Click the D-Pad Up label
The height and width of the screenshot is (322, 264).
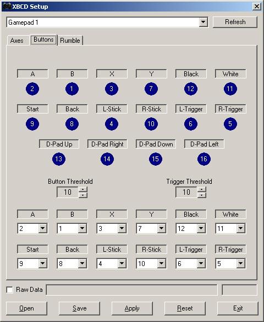(59, 144)
